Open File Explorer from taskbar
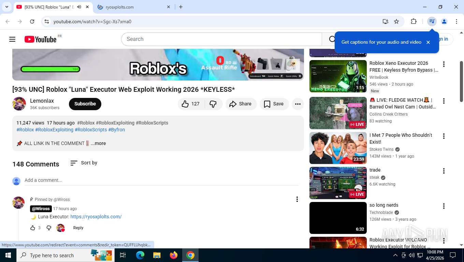The image size is (464, 262). [x=157, y=255]
